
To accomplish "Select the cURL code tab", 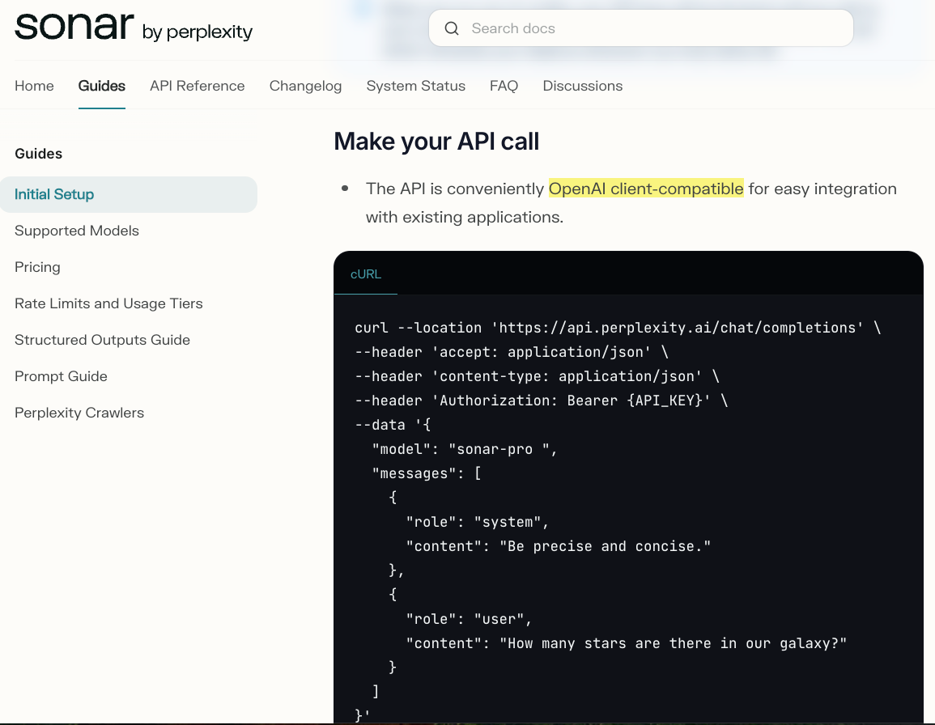I will tap(366, 274).
